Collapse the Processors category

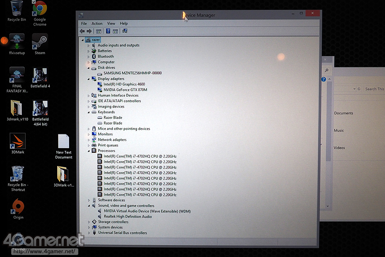point(89,151)
